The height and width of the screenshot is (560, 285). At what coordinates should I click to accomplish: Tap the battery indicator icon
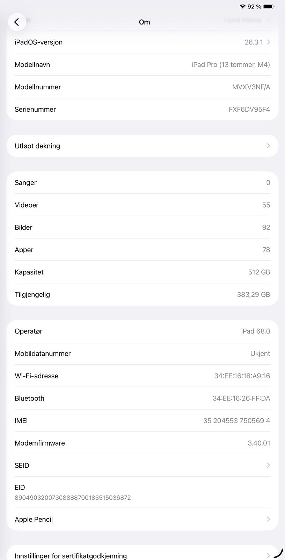pyautogui.click(x=269, y=7)
